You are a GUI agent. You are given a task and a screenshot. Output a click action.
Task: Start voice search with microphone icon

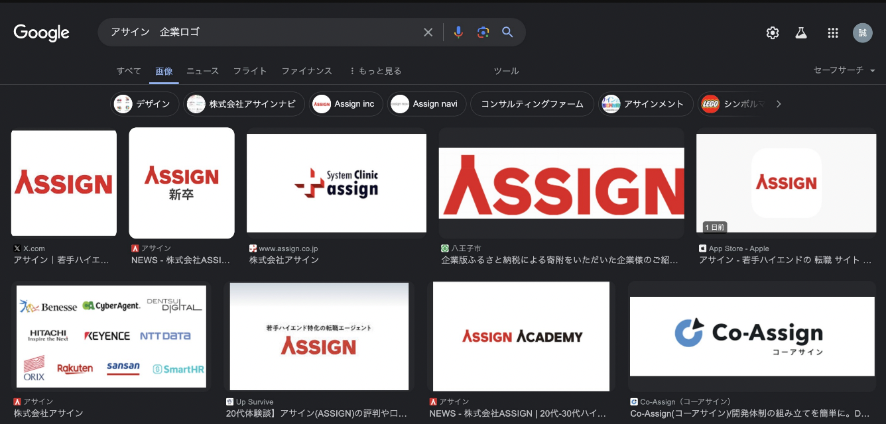458,32
